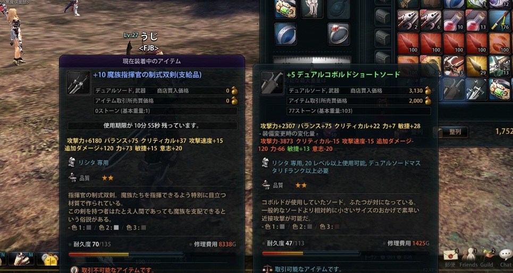The width and height of the screenshot is (513, 273).
Task: Click the player name うじ above the character
Action: click(149, 36)
